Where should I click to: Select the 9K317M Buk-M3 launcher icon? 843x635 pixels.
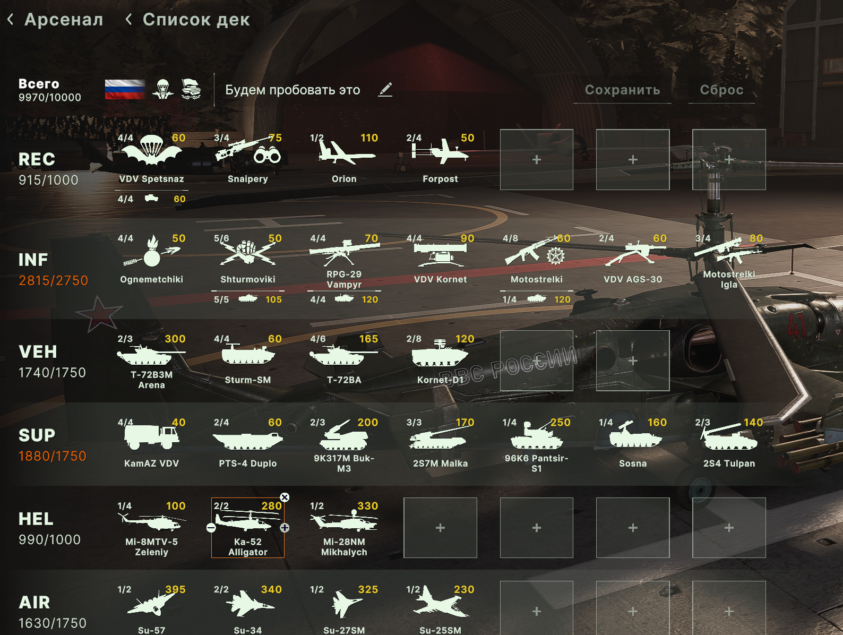pyautogui.click(x=344, y=436)
